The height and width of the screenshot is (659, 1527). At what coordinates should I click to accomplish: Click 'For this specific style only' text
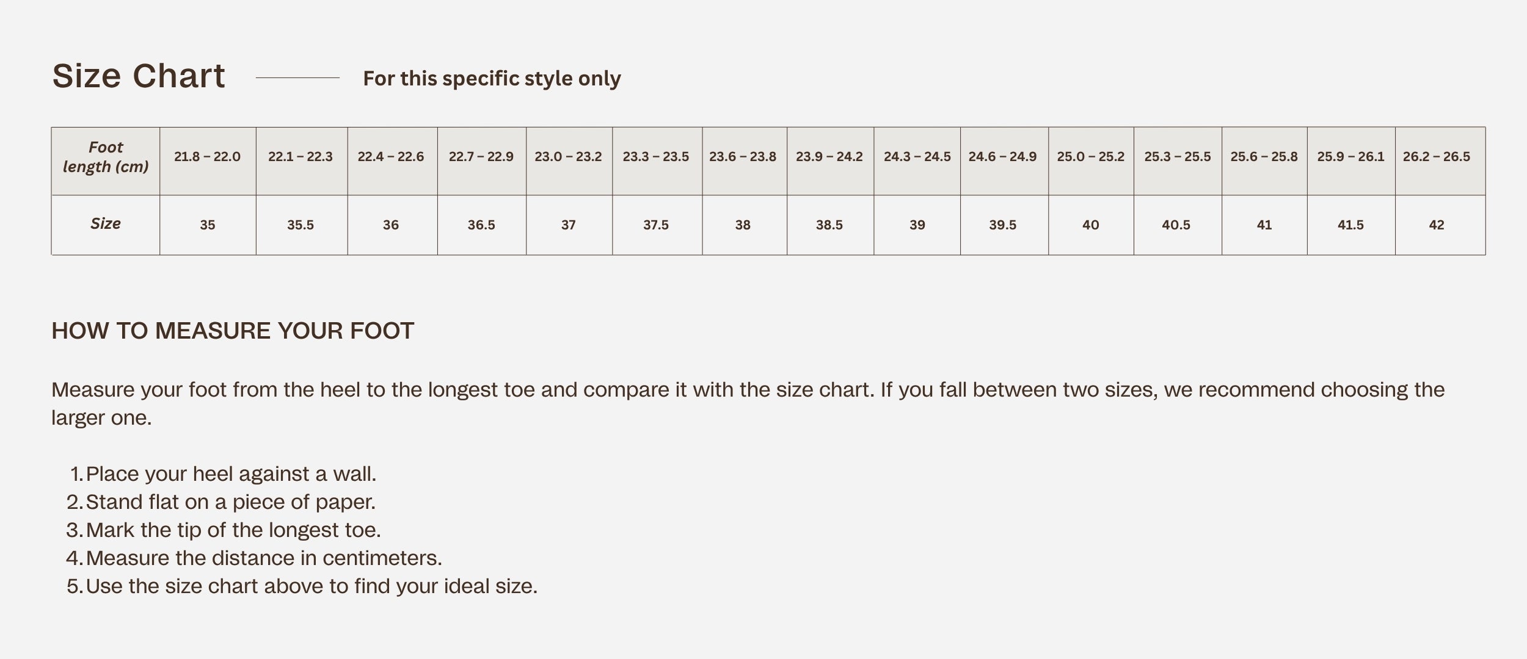point(492,79)
